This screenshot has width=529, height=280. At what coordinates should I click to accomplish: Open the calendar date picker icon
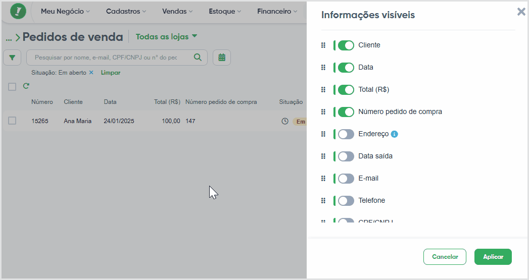tap(222, 58)
